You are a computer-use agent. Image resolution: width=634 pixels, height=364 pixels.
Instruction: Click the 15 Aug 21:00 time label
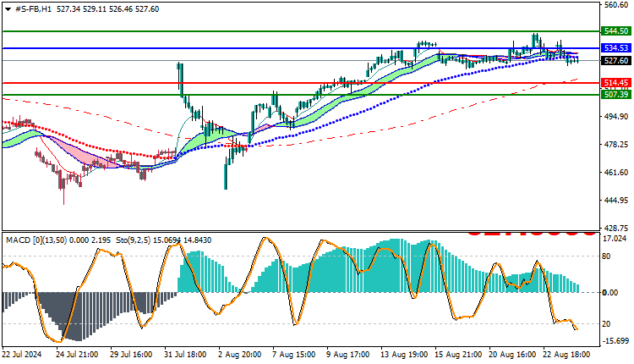[458, 355]
